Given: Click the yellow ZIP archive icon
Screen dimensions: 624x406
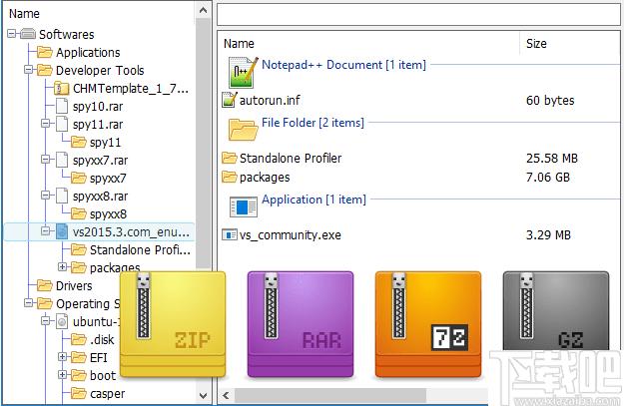Looking at the screenshot, I should (173, 324).
